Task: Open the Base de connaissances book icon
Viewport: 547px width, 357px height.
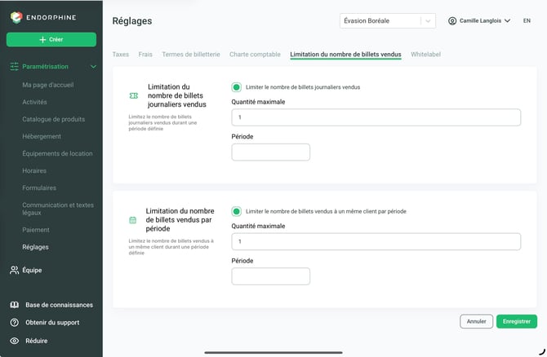Action: point(15,305)
